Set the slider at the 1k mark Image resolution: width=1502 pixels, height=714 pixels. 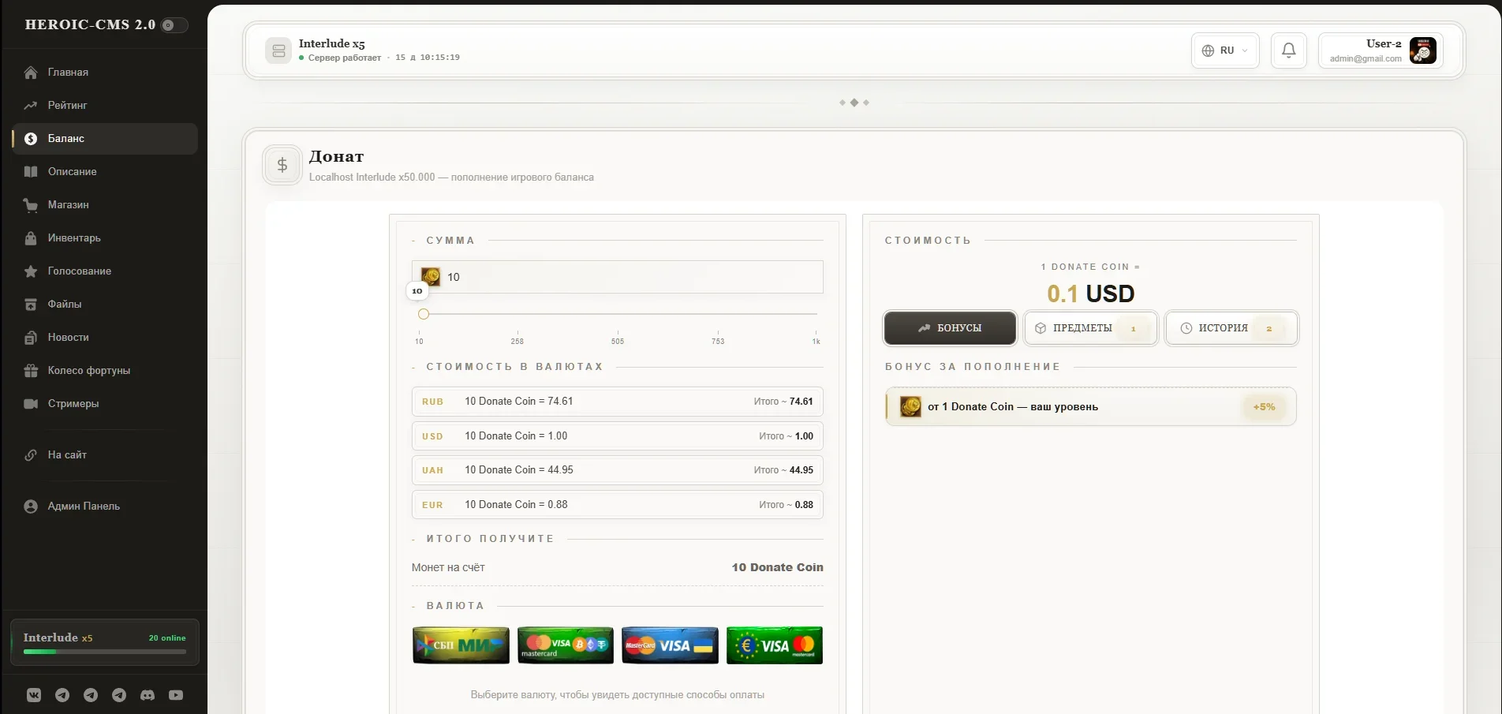816,314
